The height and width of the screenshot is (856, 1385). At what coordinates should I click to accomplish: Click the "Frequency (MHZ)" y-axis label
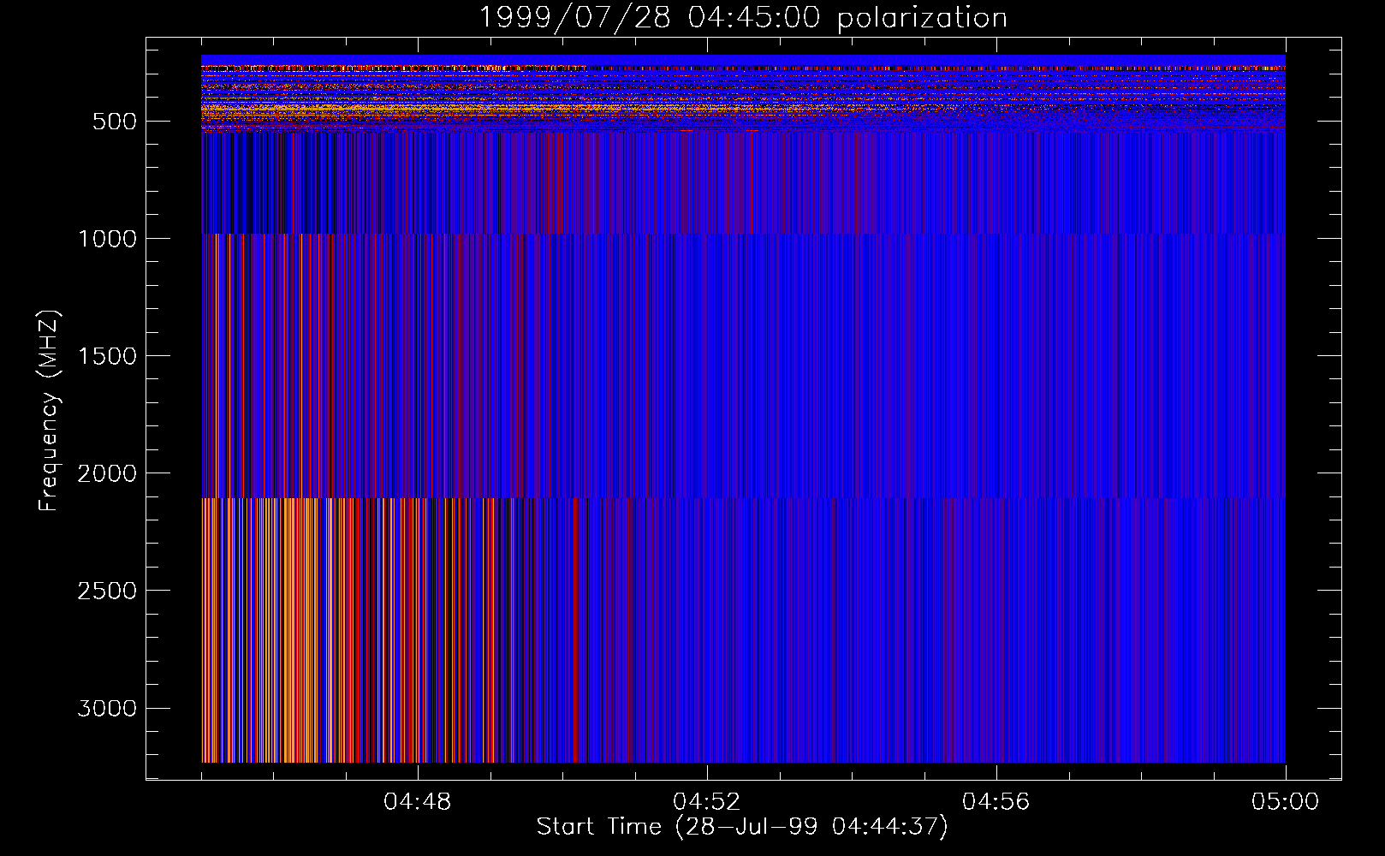coord(49,411)
